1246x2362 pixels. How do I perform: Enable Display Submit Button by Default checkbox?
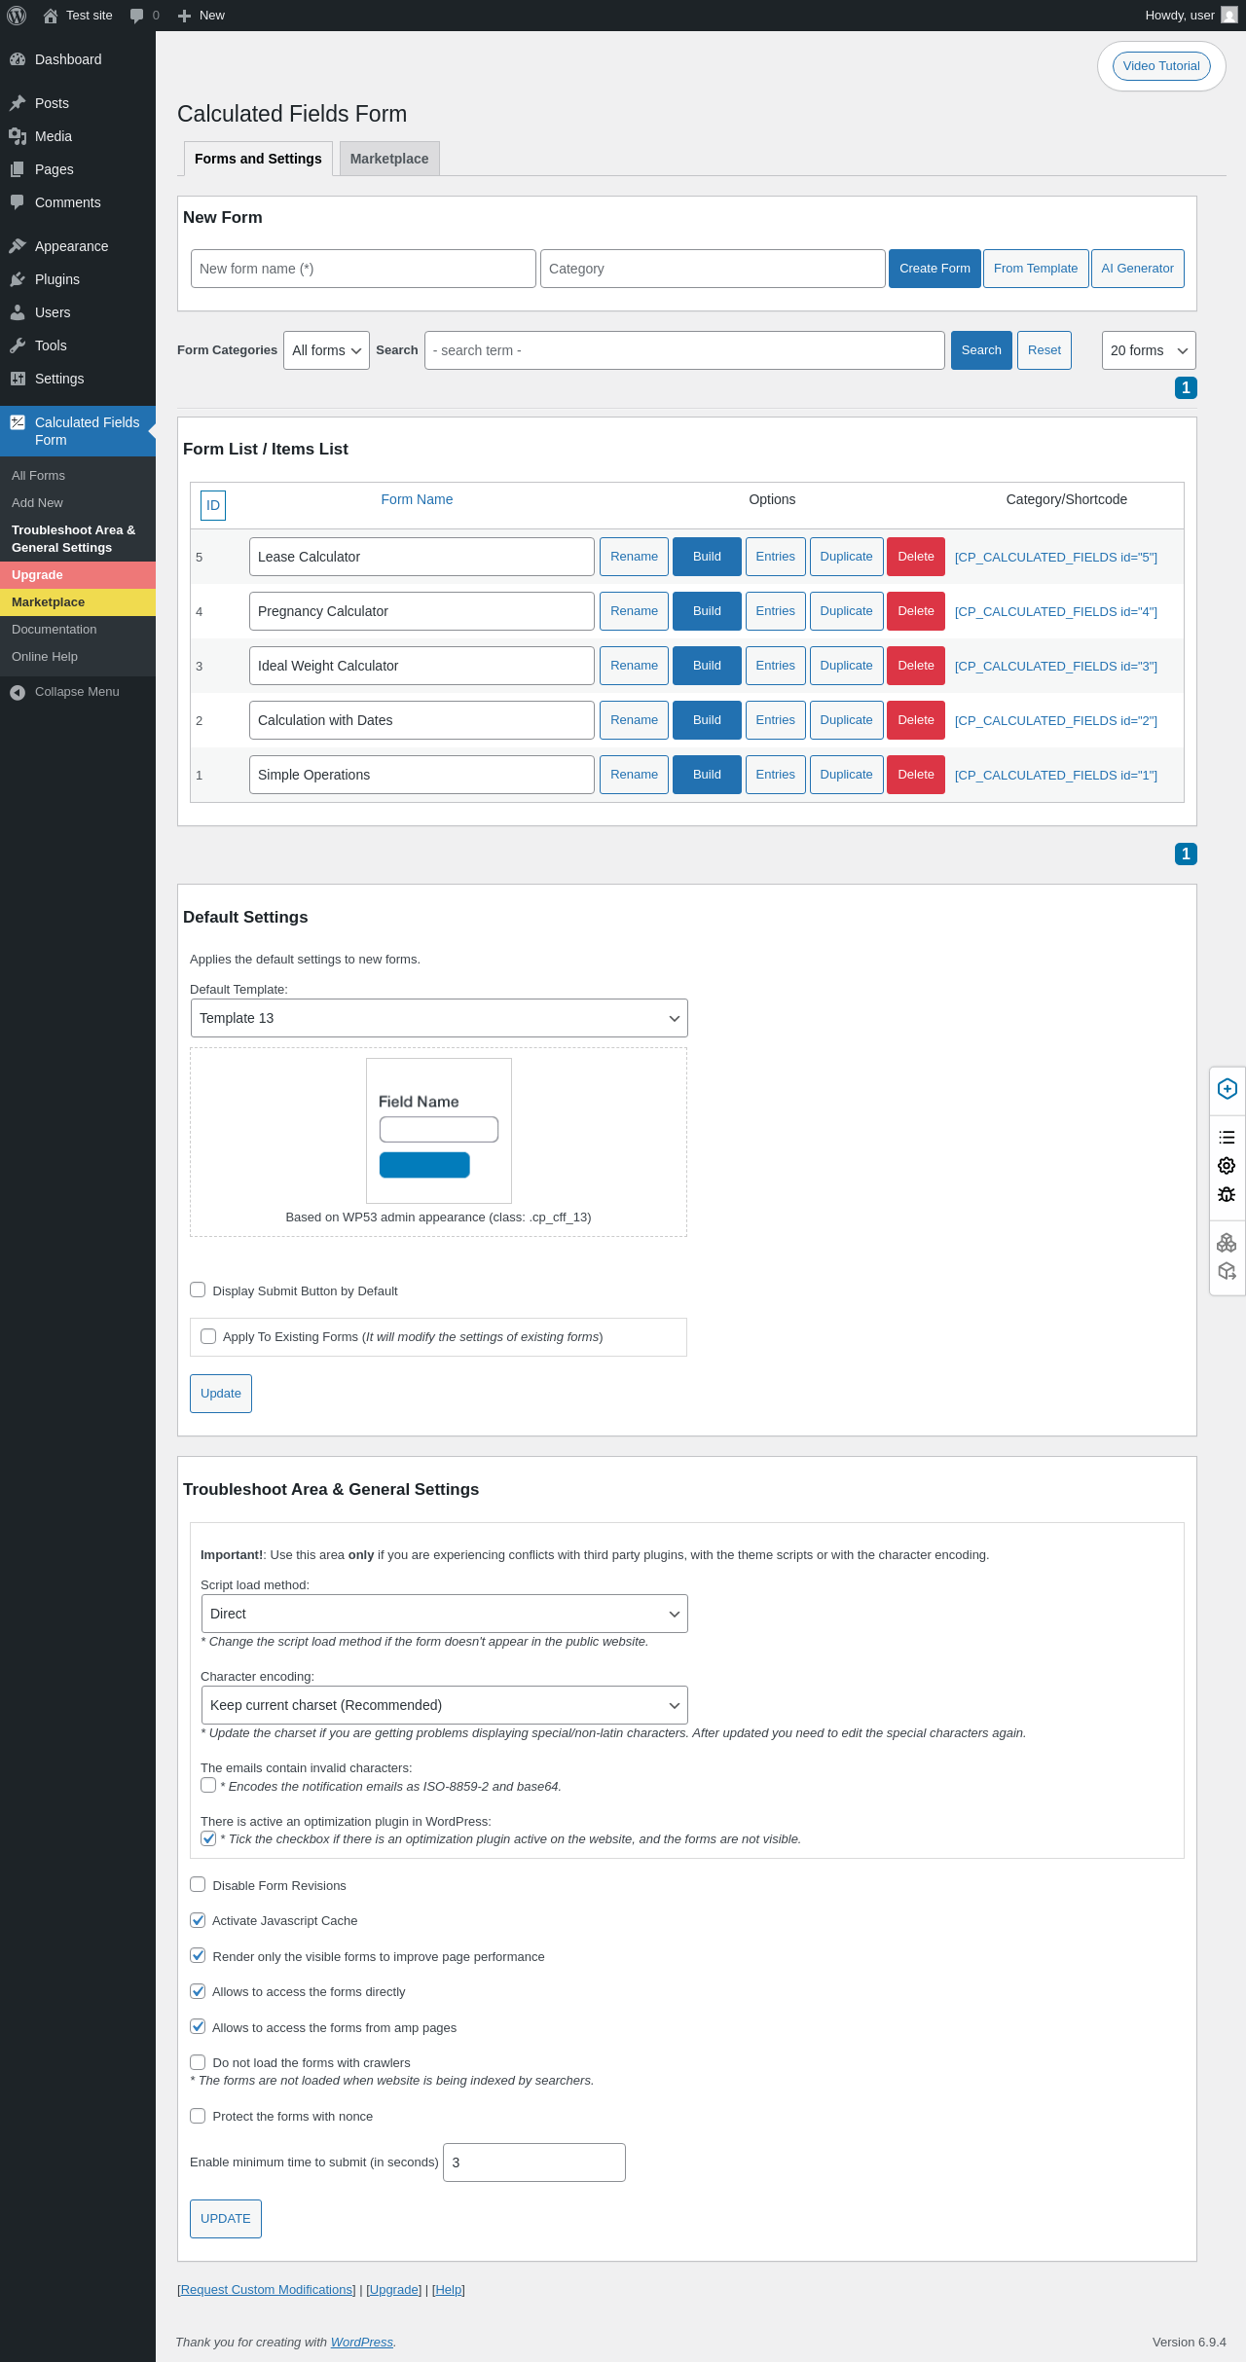tap(198, 1290)
